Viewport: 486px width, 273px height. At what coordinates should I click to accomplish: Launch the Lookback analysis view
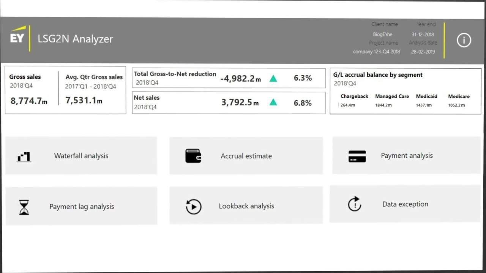point(246,205)
